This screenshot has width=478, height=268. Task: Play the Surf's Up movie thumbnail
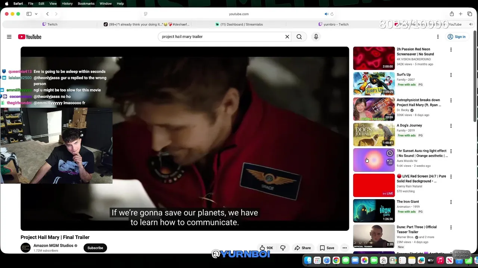(x=374, y=84)
